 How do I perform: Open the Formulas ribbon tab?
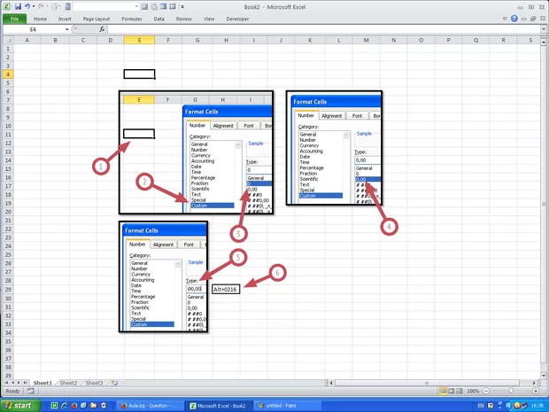[x=129, y=18]
